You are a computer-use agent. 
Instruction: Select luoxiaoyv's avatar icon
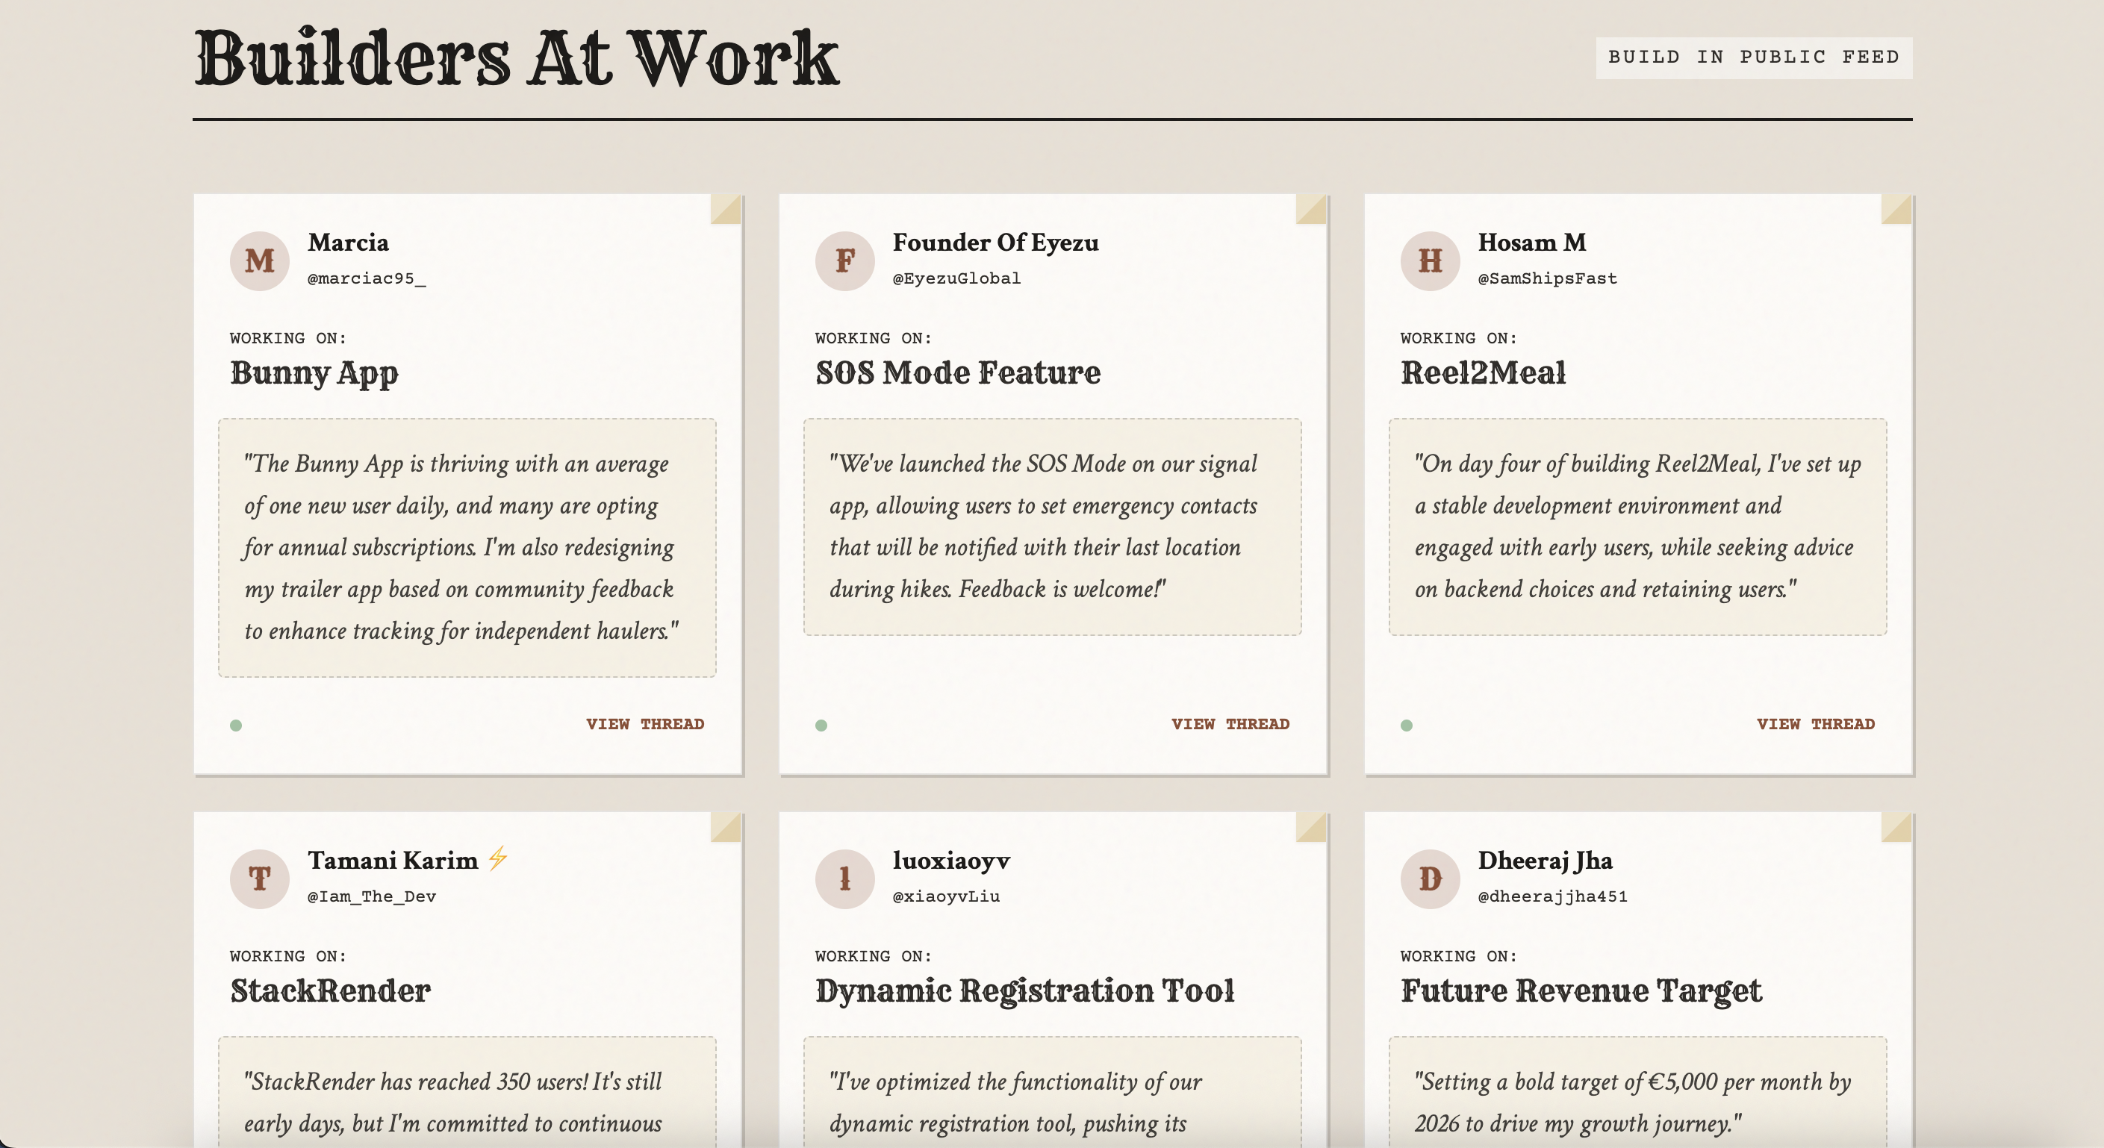844,879
